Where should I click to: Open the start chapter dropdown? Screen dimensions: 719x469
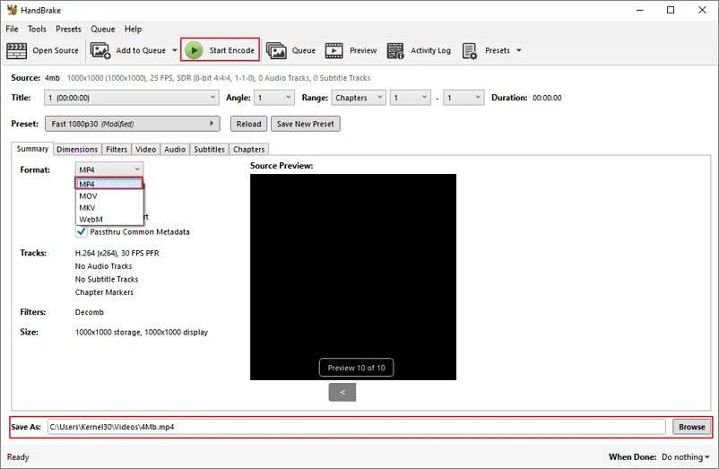point(410,98)
